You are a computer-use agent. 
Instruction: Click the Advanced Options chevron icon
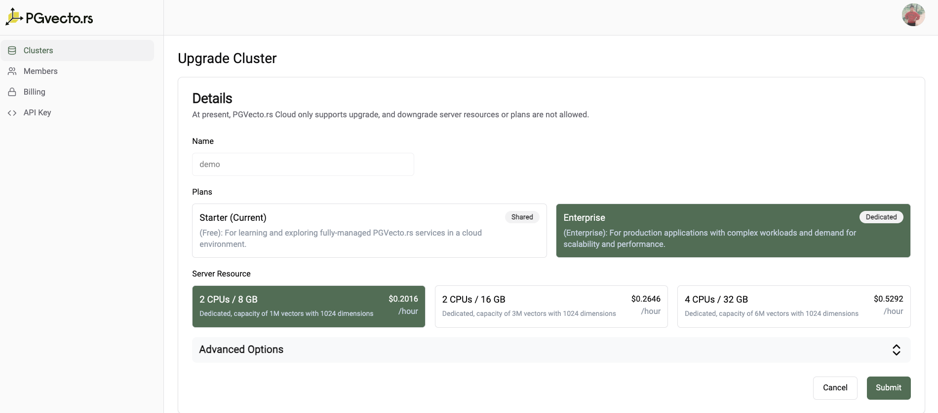tap(897, 350)
